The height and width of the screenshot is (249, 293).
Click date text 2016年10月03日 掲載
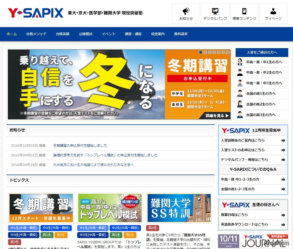tap(28, 145)
